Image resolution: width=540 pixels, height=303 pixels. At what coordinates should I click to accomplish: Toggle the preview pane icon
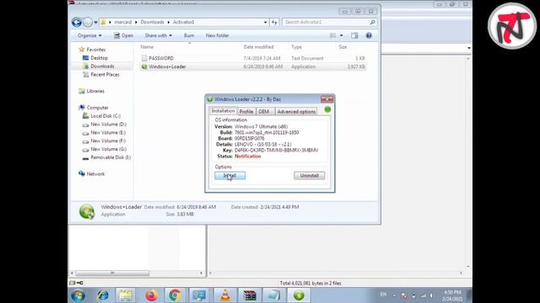point(354,35)
